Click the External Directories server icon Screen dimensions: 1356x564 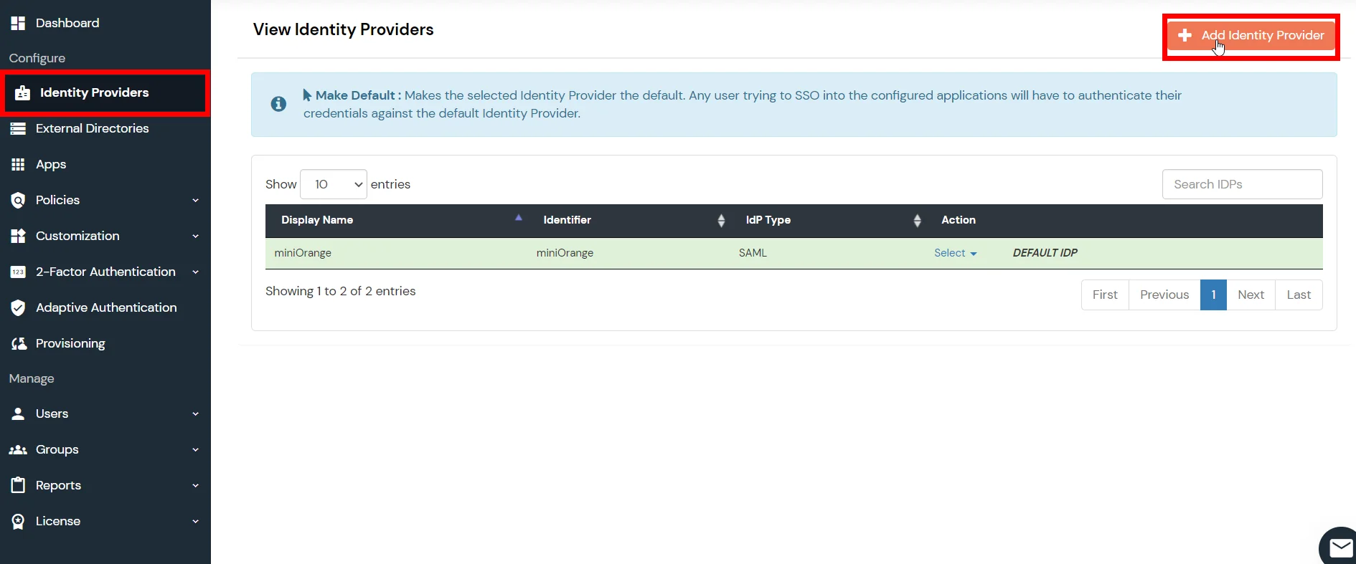tap(18, 128)
